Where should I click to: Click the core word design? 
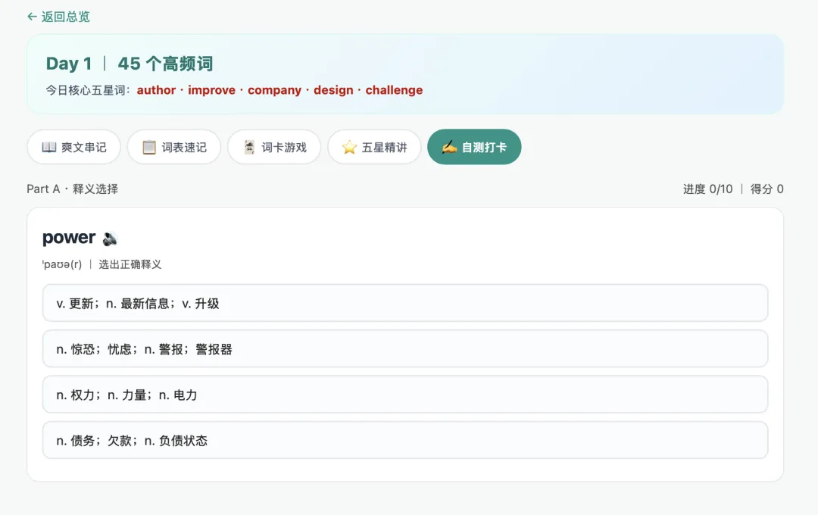point(333,90)
